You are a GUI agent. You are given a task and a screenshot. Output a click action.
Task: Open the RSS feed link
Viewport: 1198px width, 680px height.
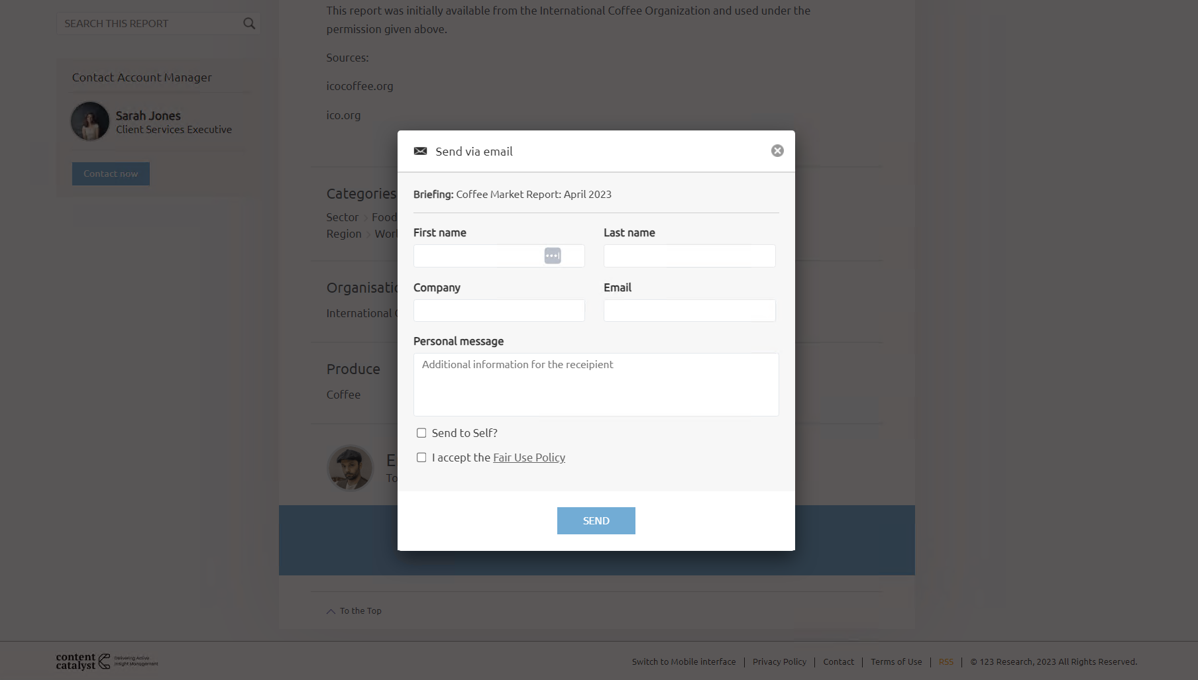coord(946,661)
